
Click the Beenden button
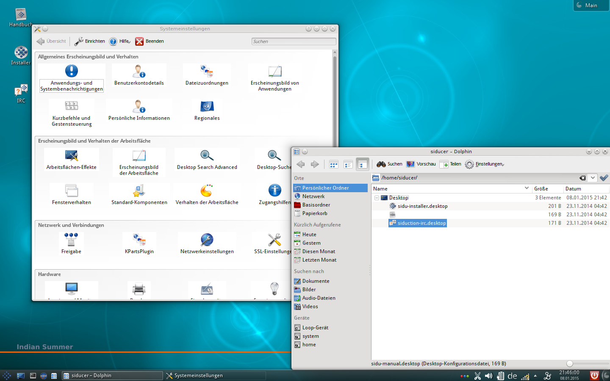(x=150, y=41)
